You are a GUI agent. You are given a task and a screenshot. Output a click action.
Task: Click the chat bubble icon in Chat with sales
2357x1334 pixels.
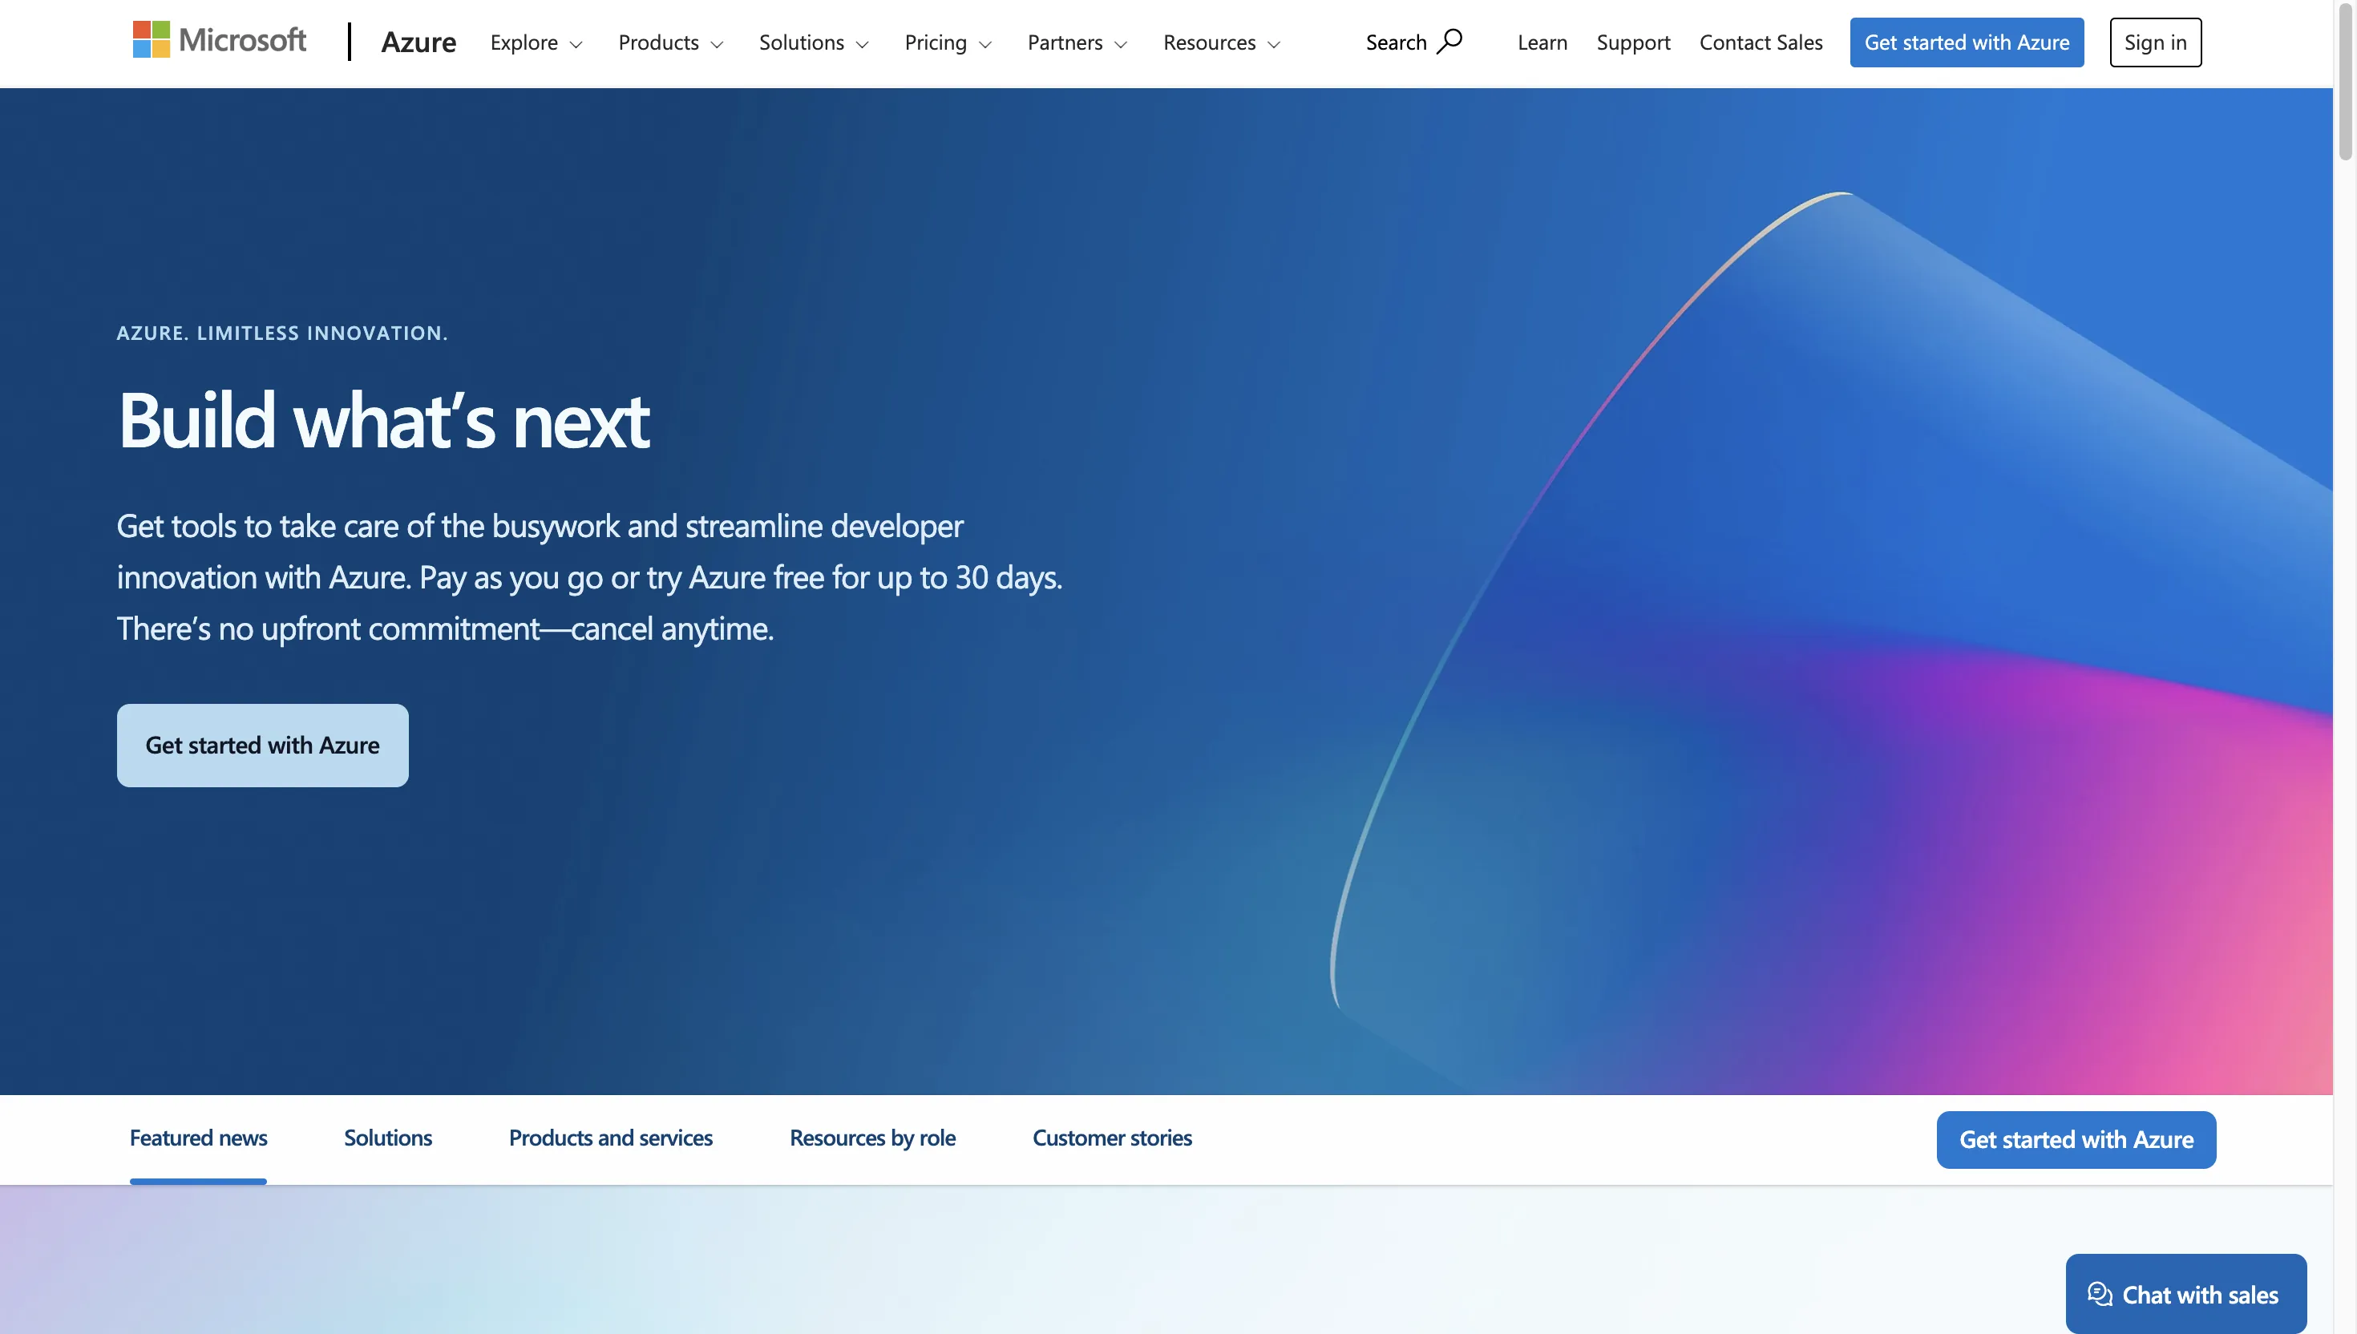click(x=2099, y=1294)
